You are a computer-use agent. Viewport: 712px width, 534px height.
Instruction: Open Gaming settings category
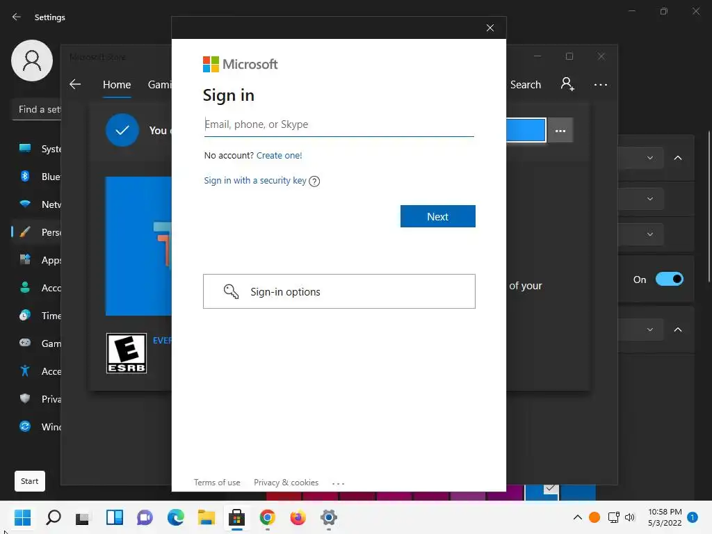(x=36, y=343)
